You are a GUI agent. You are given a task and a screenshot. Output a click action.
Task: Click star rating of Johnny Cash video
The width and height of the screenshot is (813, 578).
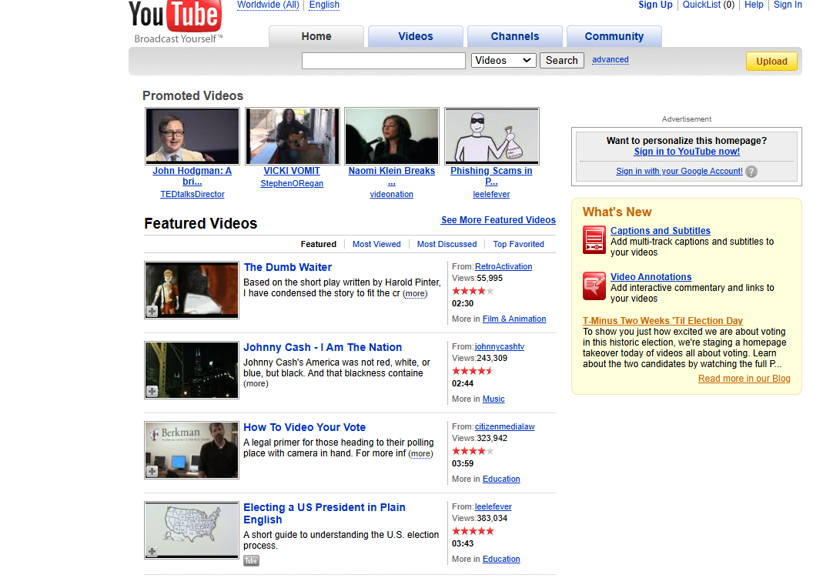[x=473, y=371]
